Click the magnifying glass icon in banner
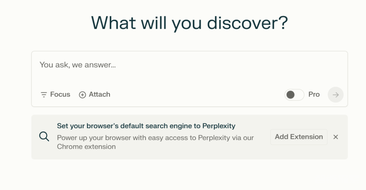The image size is (366, 190). point(44,137)
